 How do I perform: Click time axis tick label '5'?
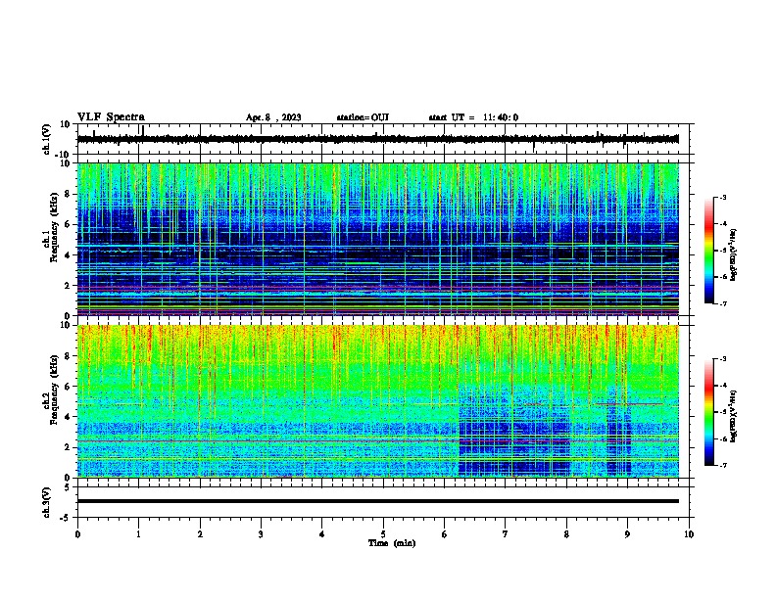383,534
